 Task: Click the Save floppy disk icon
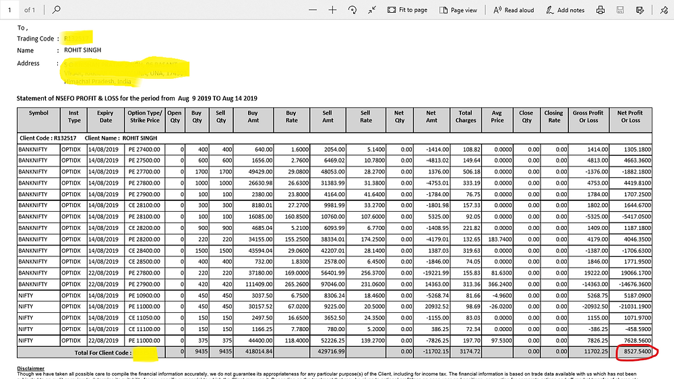(x=620, y=10)
